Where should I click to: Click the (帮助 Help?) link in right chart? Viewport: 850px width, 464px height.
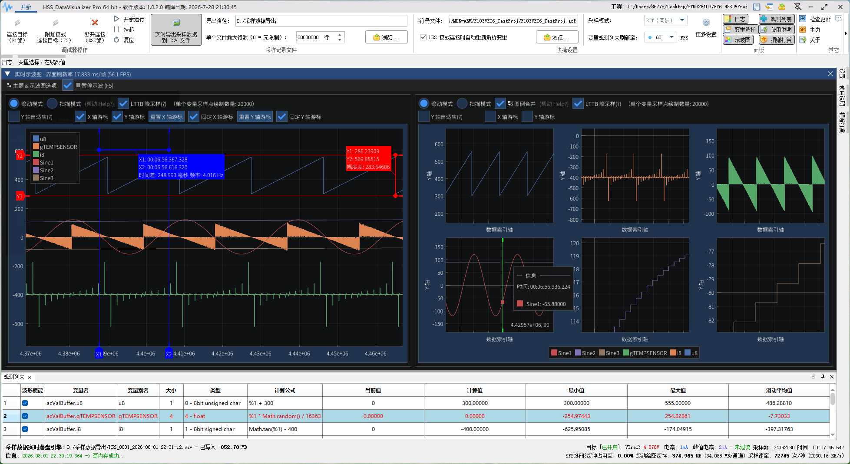pos(554,104)
